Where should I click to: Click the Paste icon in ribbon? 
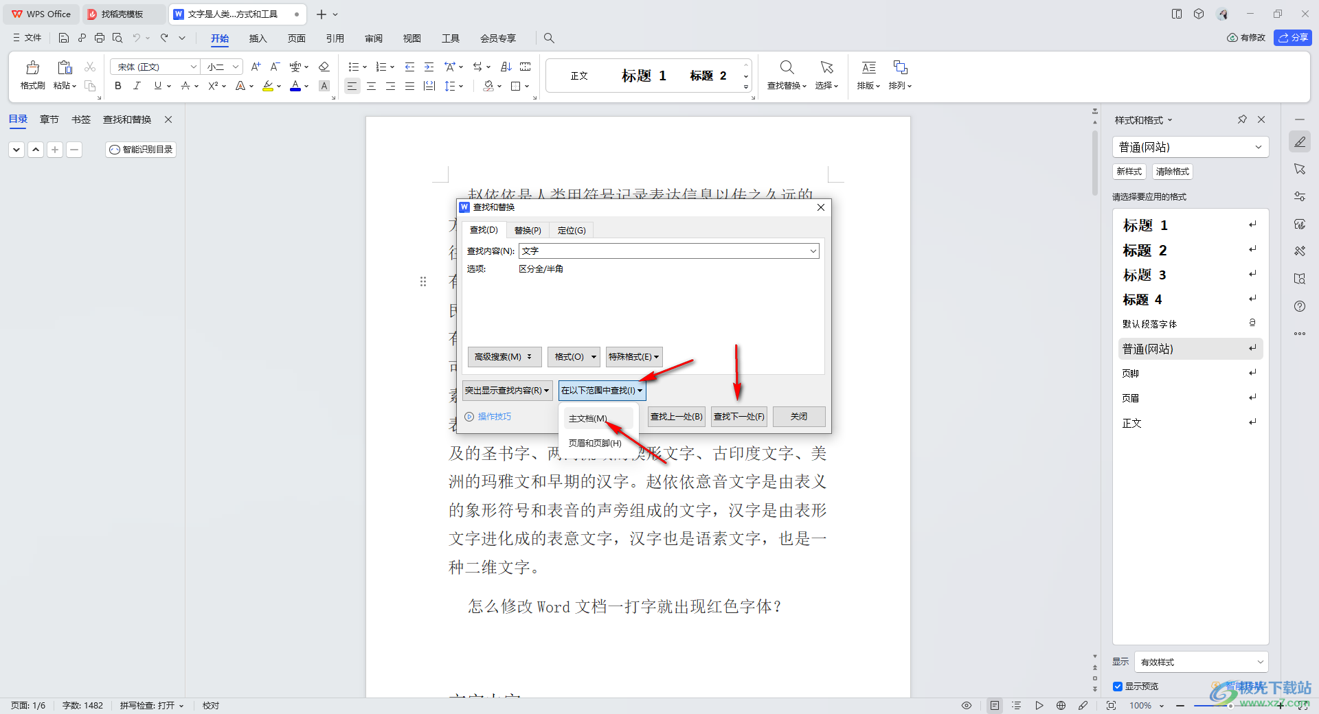[x=65, y=67]
